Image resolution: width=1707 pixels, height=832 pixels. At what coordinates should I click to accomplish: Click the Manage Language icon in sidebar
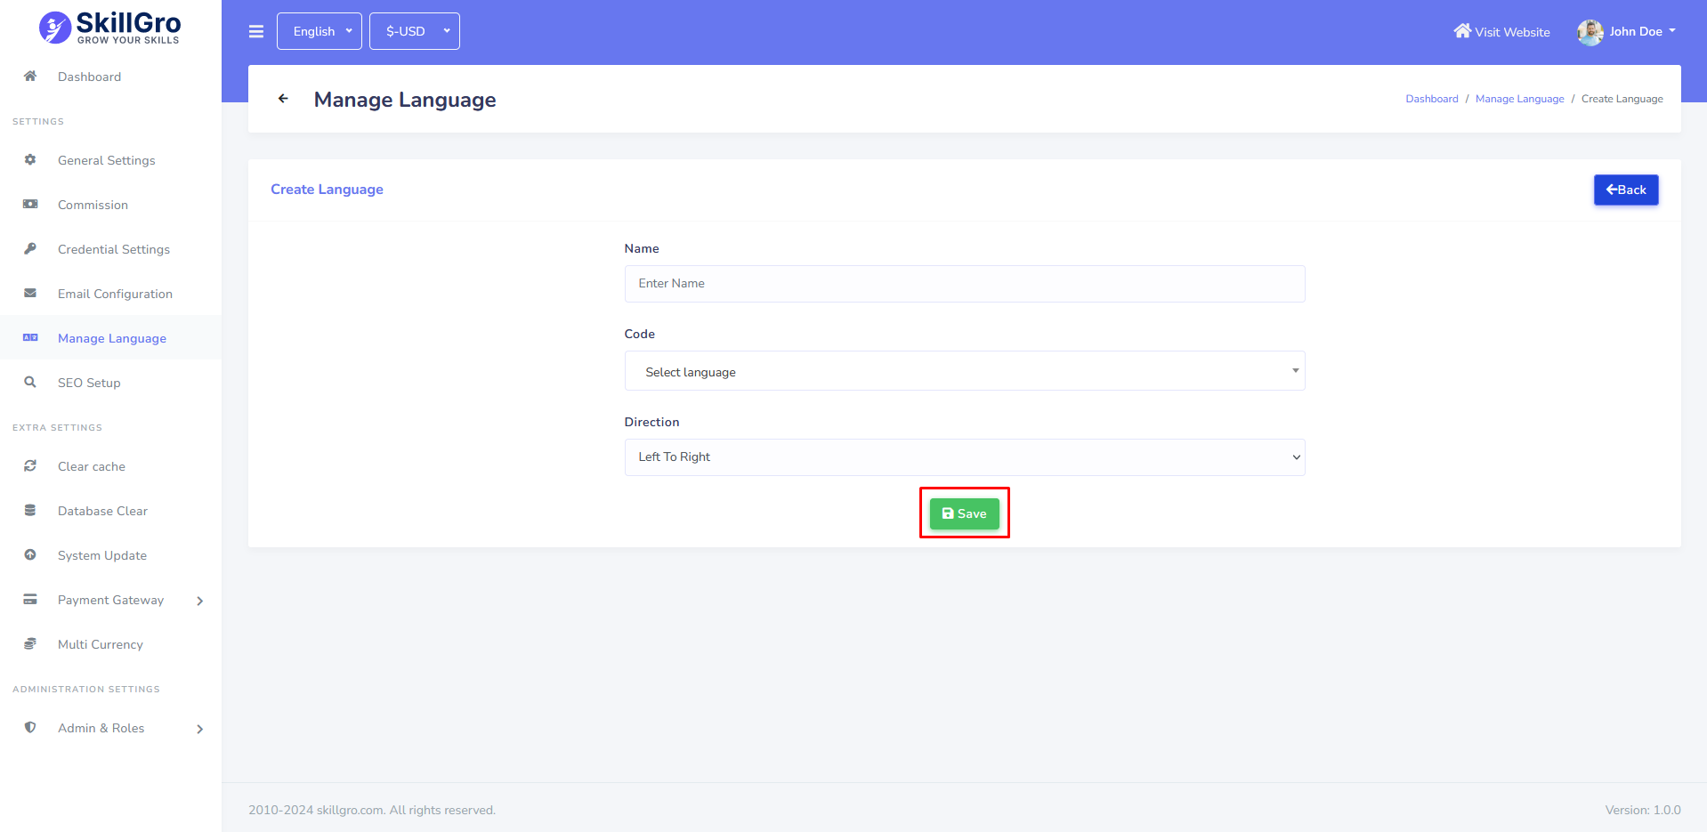point(30,337)
